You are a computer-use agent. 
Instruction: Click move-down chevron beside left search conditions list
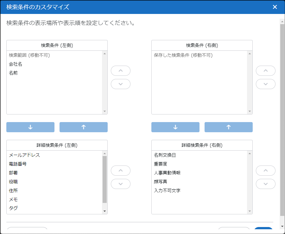click(x=120, y=84)
